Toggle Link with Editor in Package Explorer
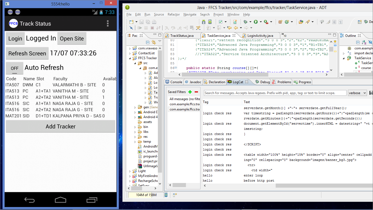The width and height of the screenshot is (373, 210). [154, 42]
